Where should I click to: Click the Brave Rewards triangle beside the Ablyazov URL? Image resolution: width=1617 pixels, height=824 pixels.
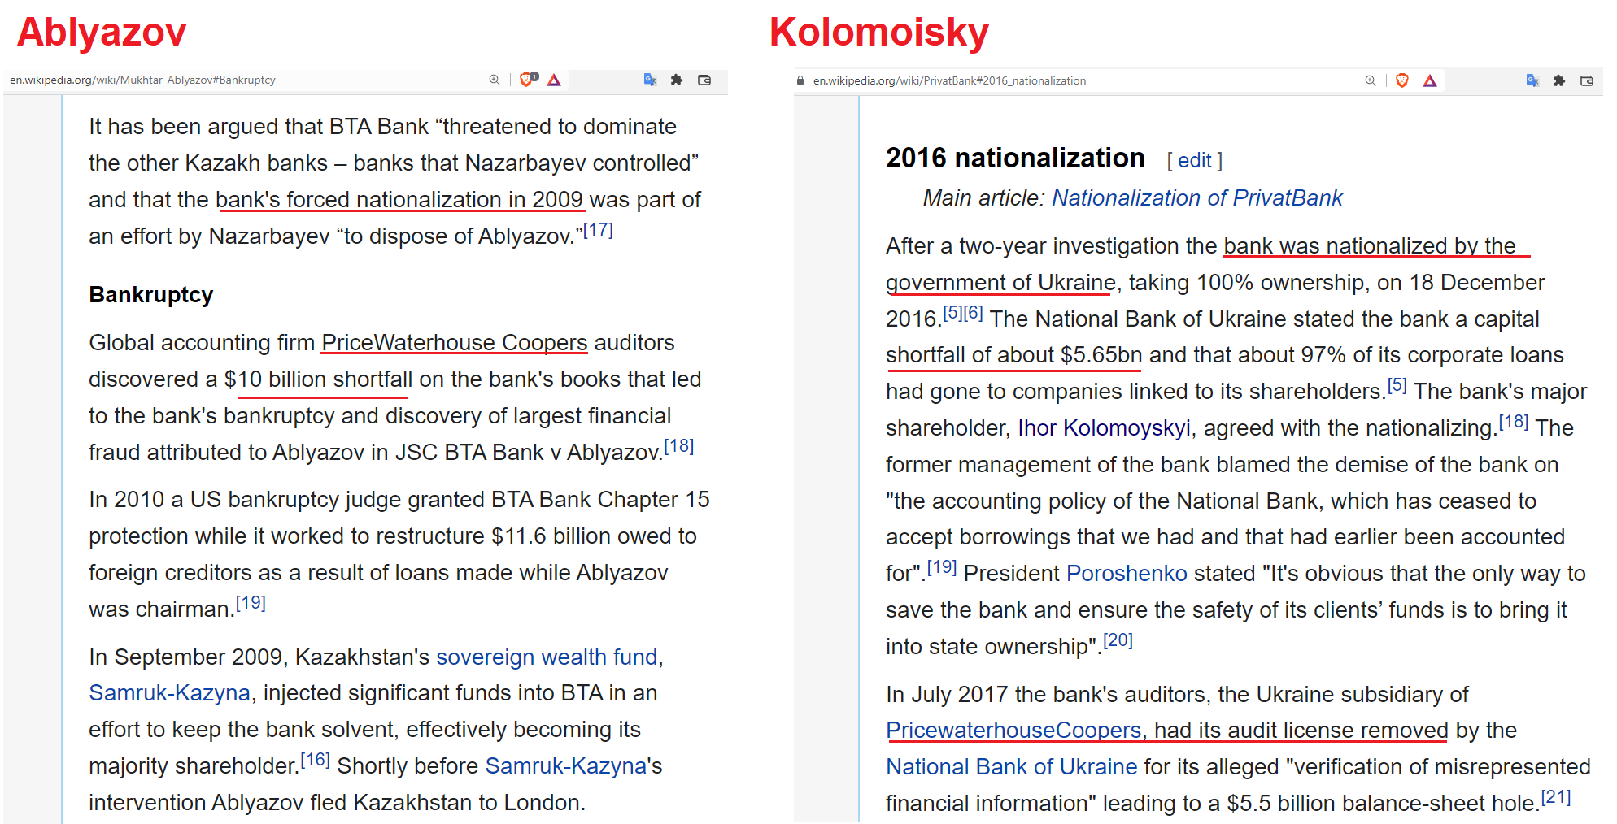[554, 80]
